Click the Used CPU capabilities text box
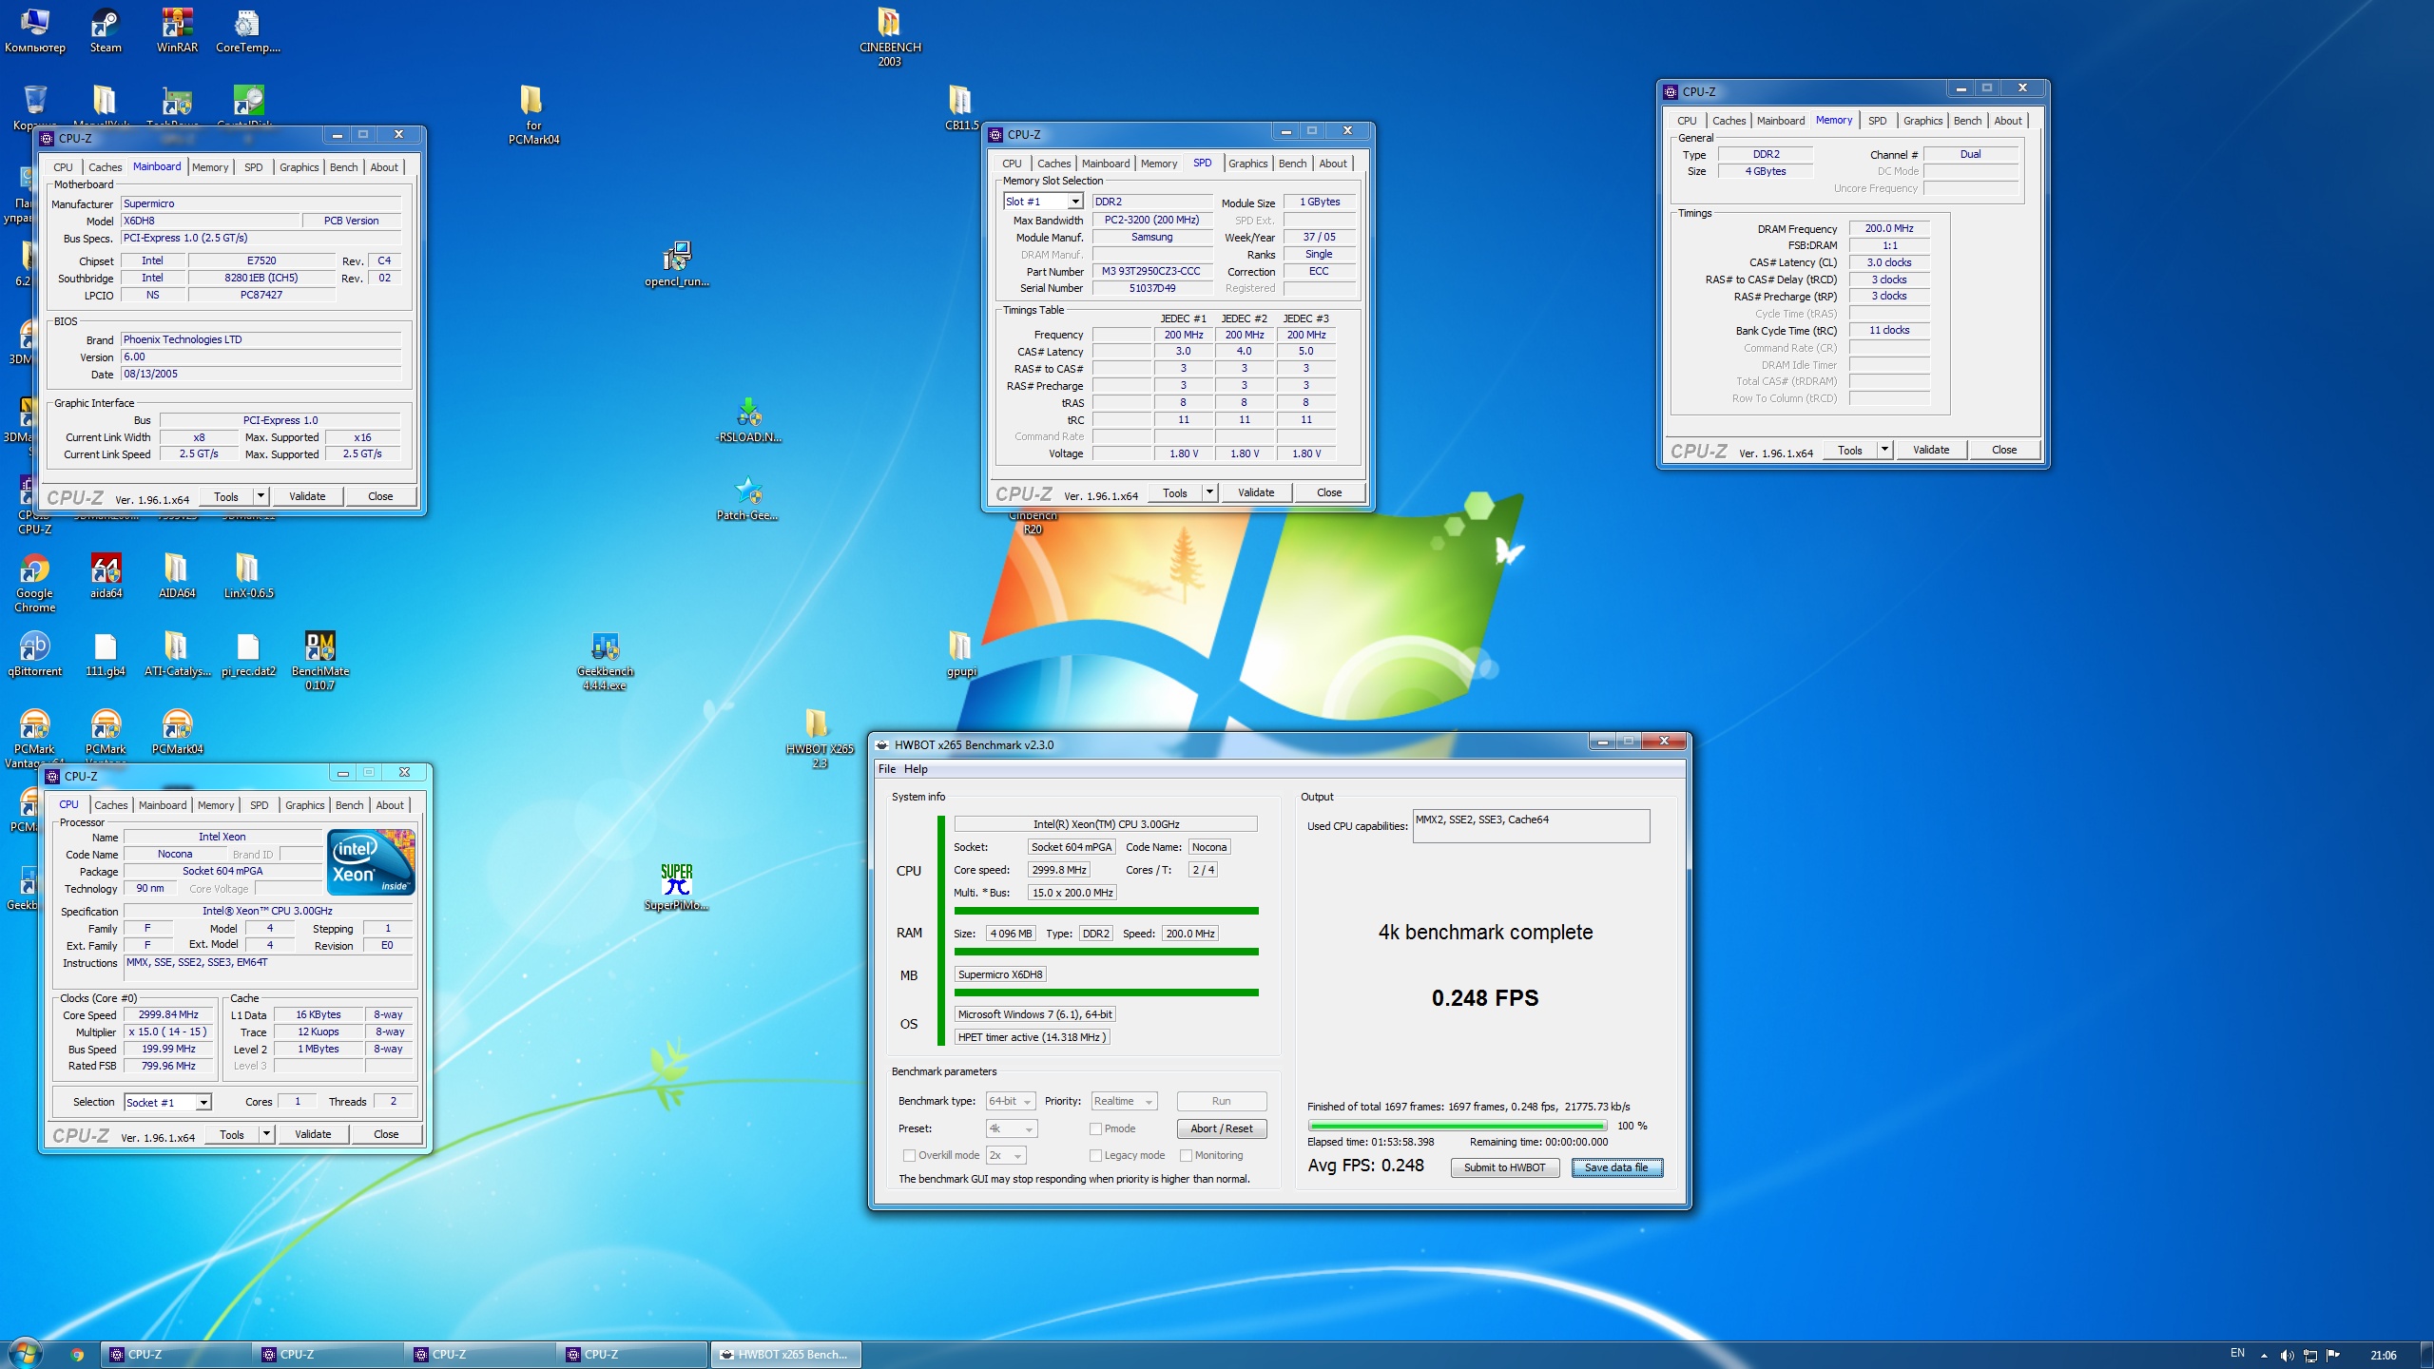 pyautogui.click(x=1531, y=826)
